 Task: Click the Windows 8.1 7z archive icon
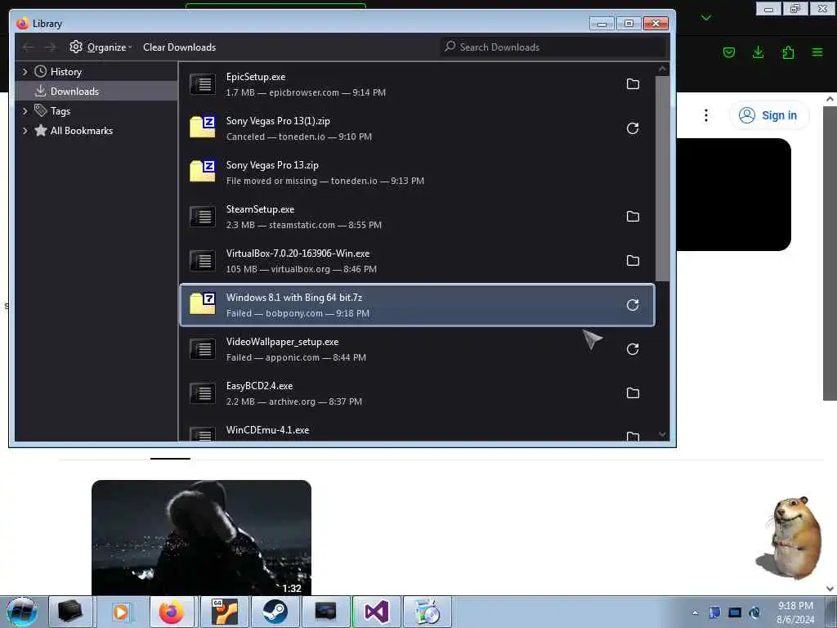203,304
